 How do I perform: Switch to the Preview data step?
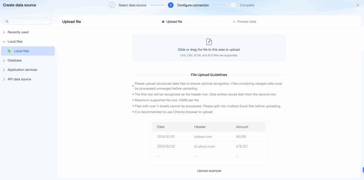pos(246,22)
